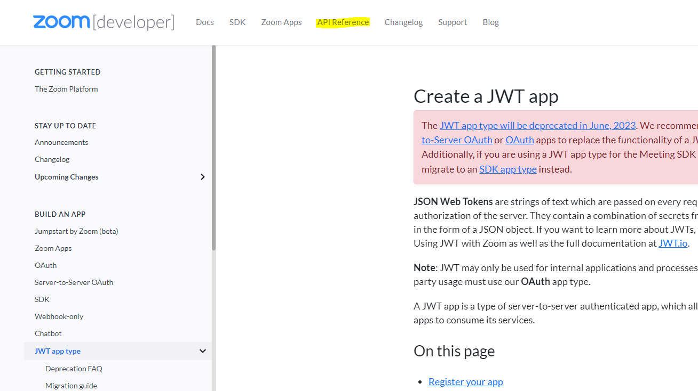Open the Changelog top navigation item
This screenshot has width=698, height=391.
click(x=403, y=22)
